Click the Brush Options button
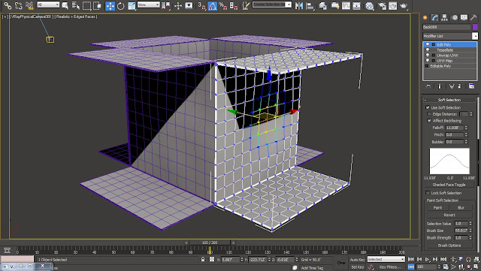The height and width of the screenshot is (271, 481). point(449,245)
